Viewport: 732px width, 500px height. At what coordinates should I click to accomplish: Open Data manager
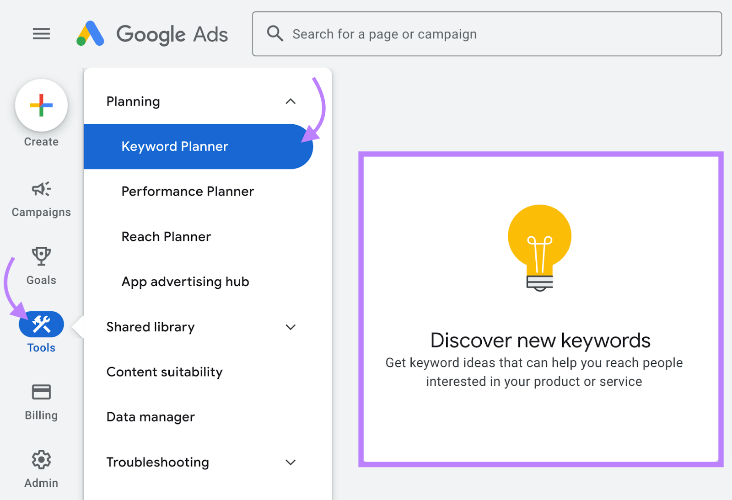point(151,417)
